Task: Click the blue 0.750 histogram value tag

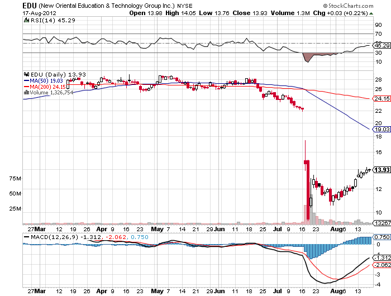Action: [x=381, y=237]
